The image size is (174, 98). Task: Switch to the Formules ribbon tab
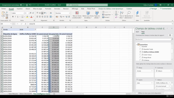[x=48, y=9]
